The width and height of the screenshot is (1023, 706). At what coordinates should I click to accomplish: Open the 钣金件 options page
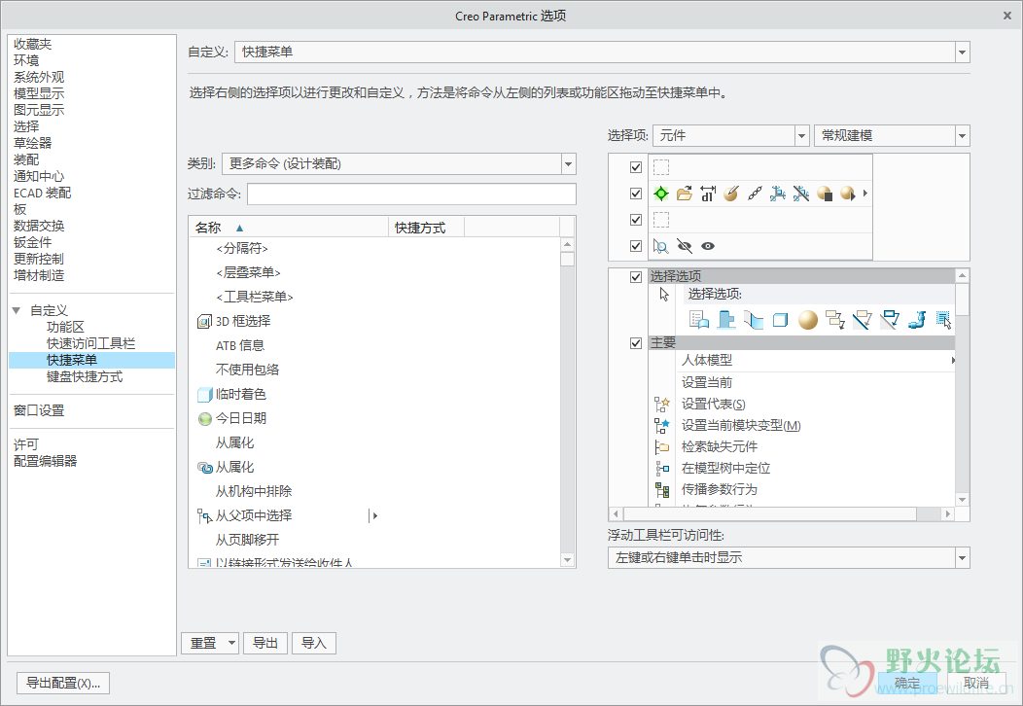(x=33, y=242)
